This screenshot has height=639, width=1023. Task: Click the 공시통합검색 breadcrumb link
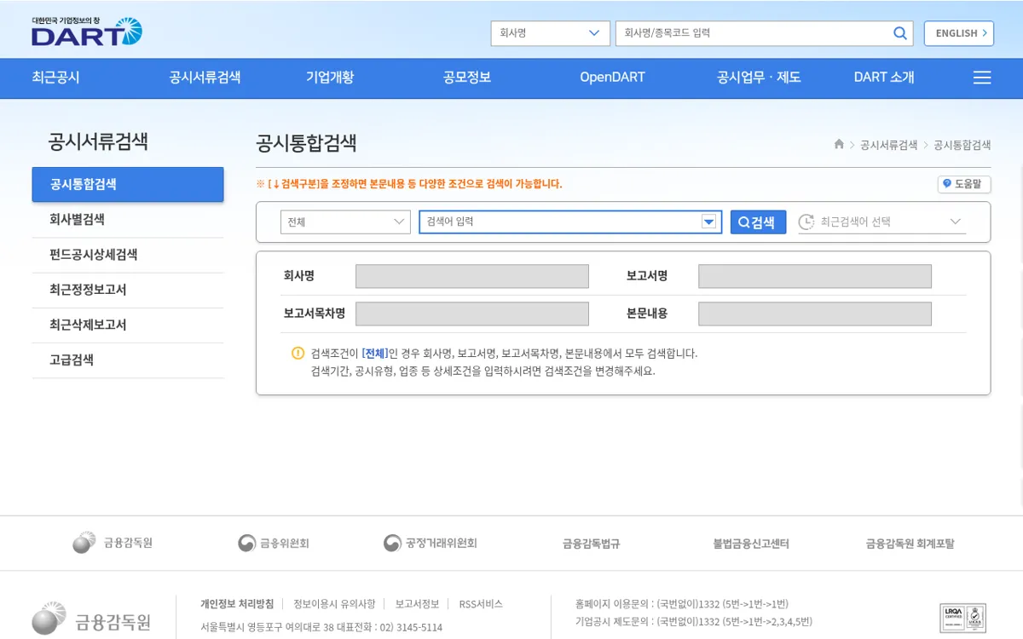click(962, 145)
